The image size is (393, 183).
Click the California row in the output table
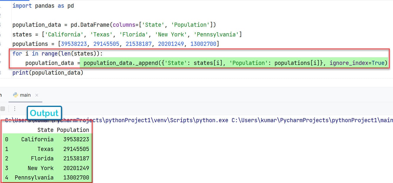[x=37, y=139]
